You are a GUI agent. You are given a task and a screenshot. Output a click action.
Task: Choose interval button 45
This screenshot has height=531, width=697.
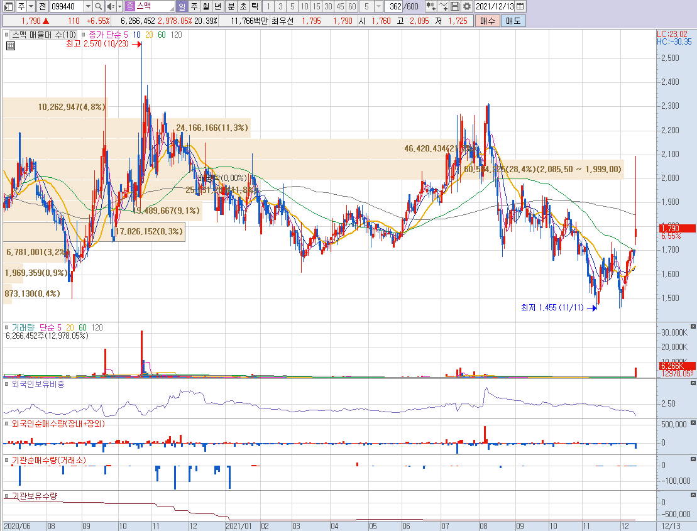tap(341, 6)
